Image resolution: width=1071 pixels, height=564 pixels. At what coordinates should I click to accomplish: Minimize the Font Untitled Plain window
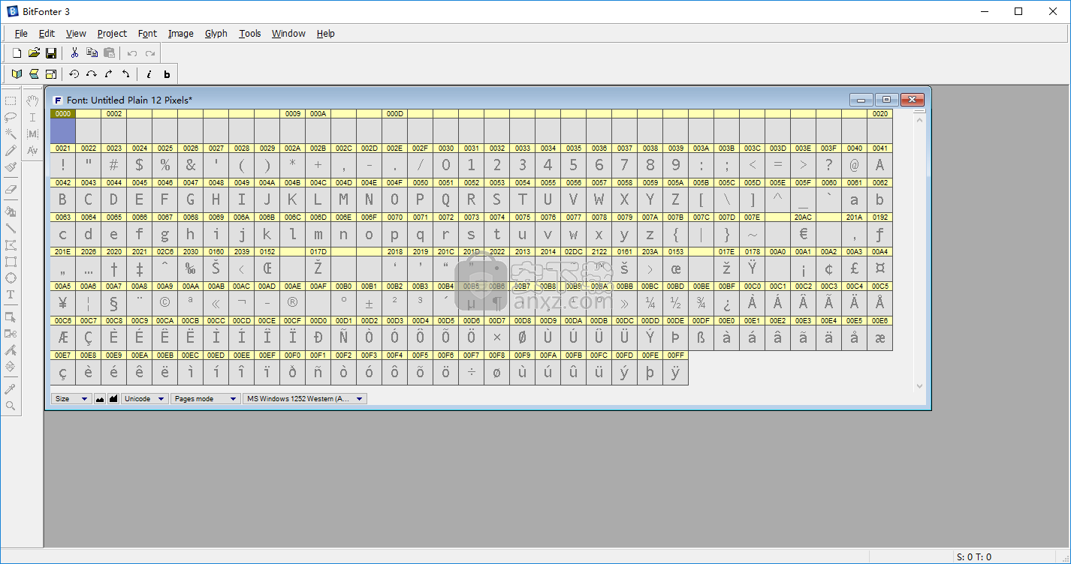(x=861, y=100)
